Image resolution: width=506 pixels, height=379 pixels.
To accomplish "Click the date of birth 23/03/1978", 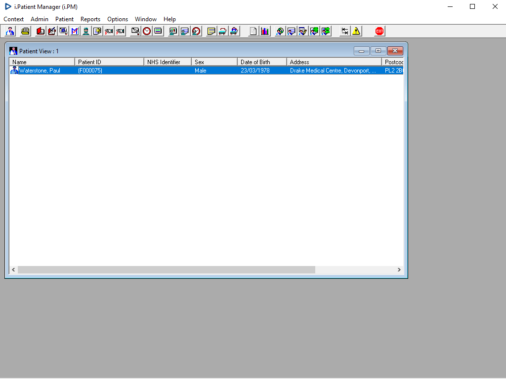I will pos(255,70).
